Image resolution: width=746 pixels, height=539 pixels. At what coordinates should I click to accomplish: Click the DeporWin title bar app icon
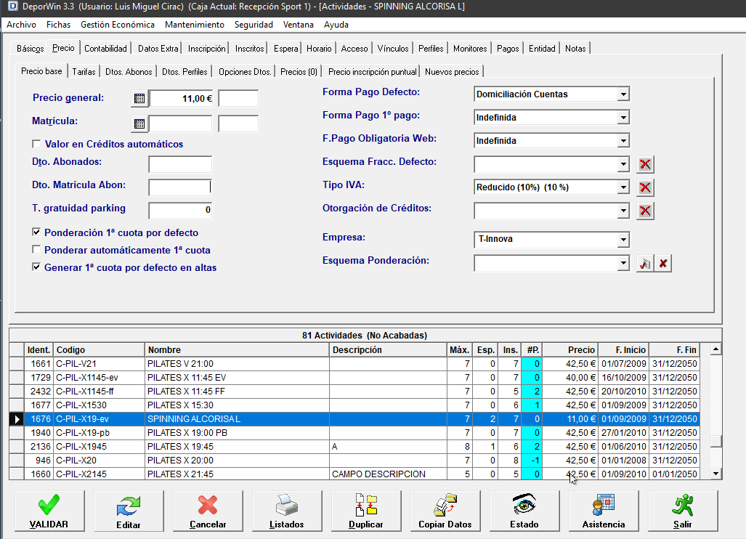[x=12, y=7]
